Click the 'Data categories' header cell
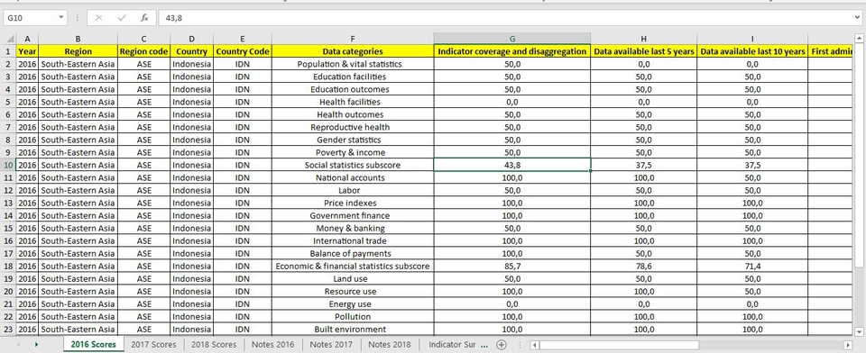 tap(353, 51)
